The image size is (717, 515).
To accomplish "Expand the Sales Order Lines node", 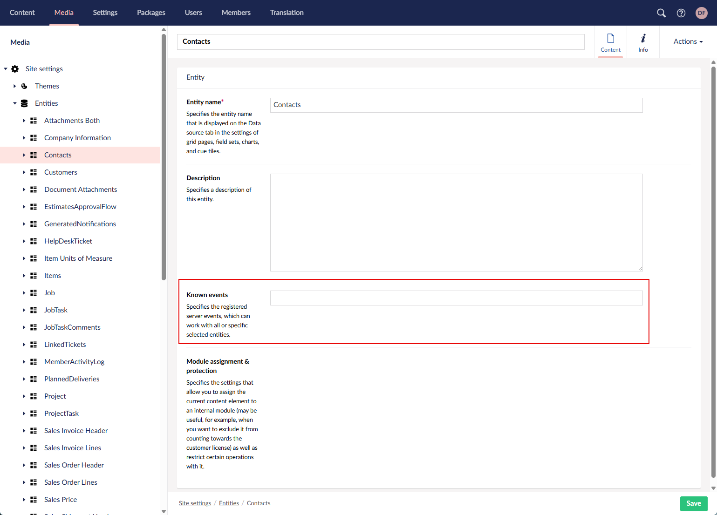I will point(24,482).
